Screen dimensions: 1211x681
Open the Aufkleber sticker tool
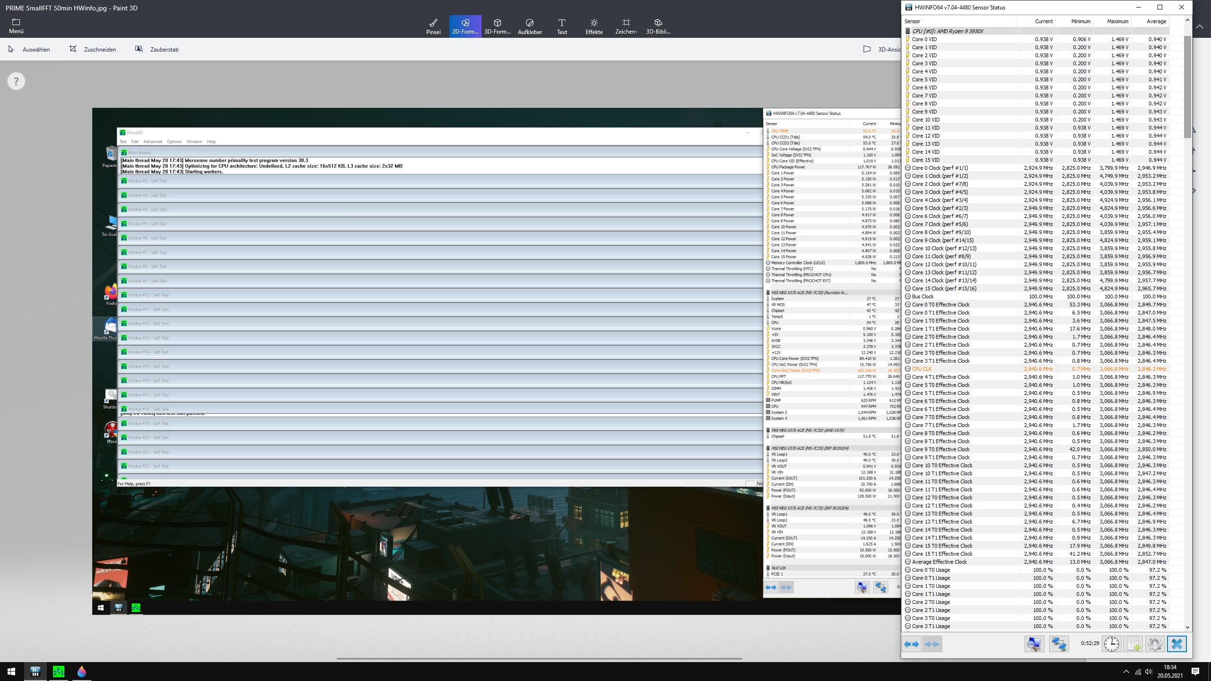[x=530, y=26]
